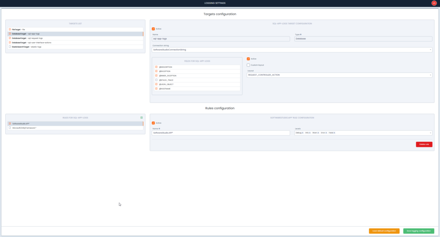Click Save logging configuration button
This screenshot has height=237, width=440.
[419, 231]
